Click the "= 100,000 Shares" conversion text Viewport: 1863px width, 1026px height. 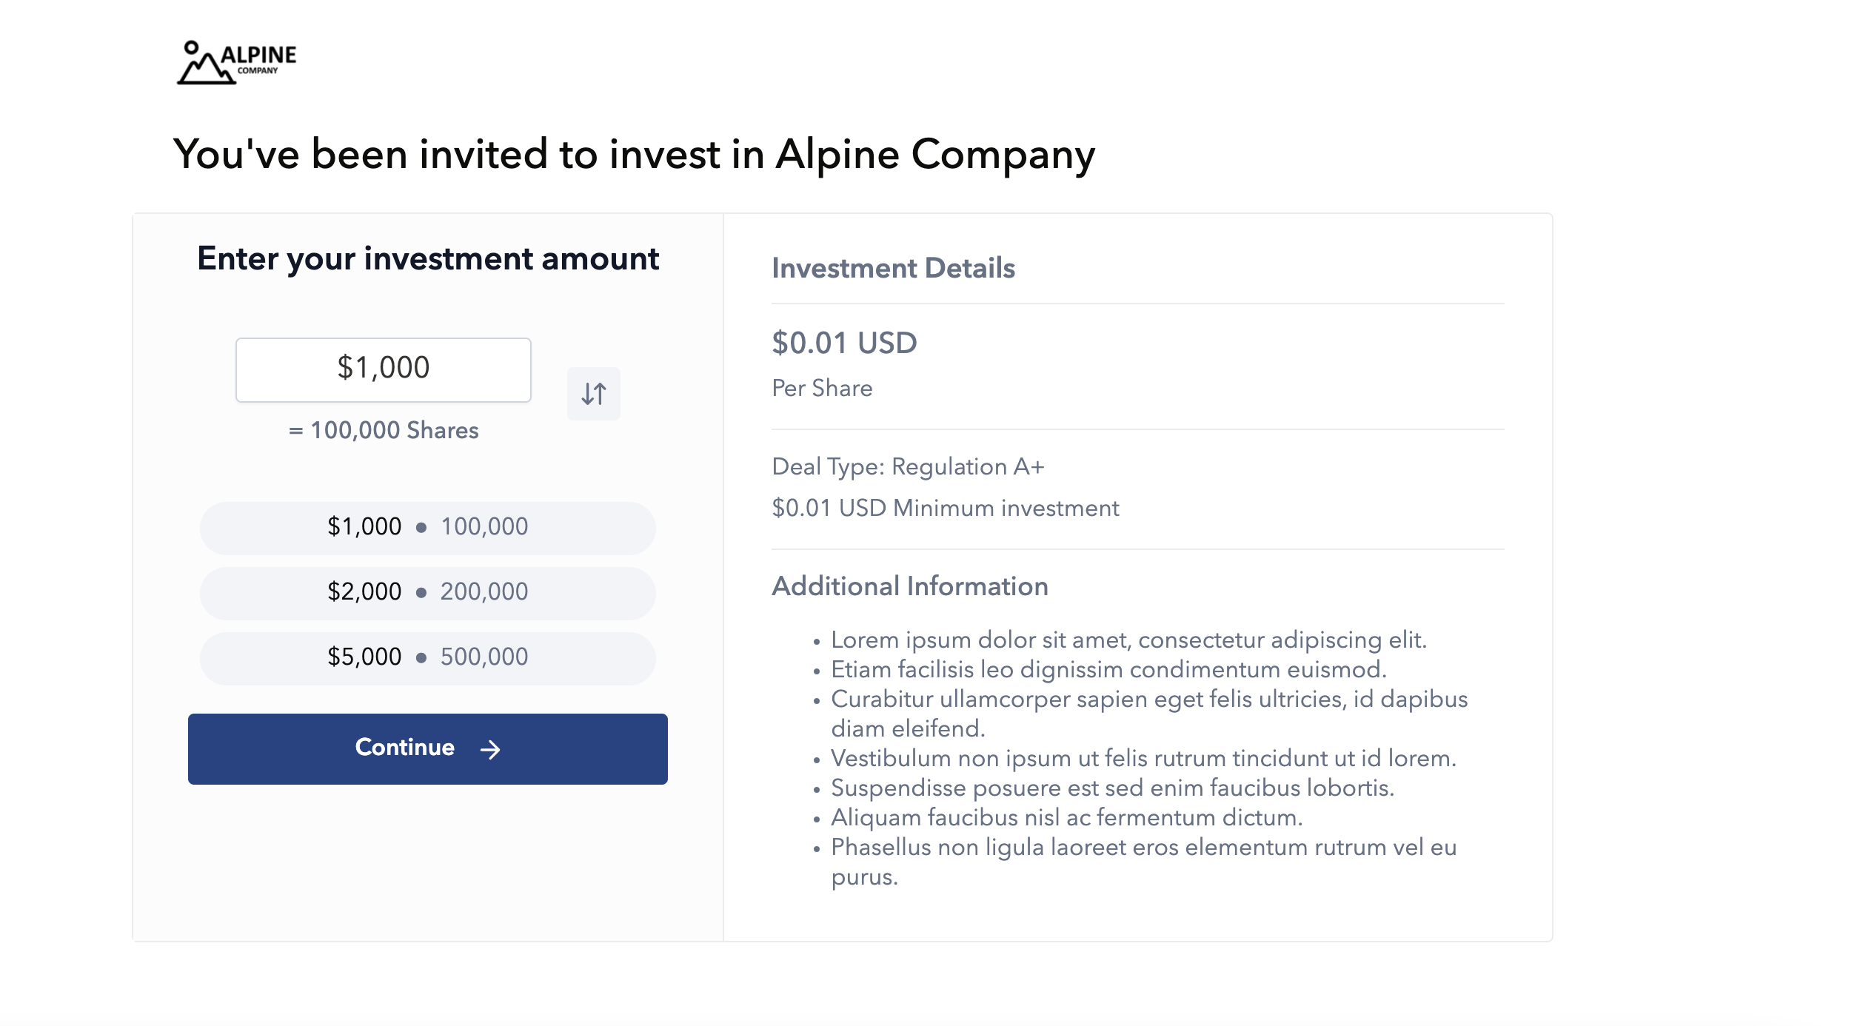pos(384,430)
